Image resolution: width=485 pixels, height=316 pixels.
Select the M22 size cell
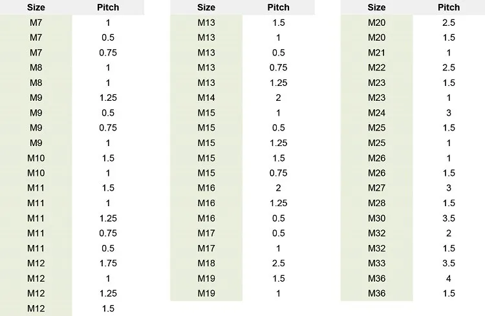pyautogui.click(x=376, y=68)
